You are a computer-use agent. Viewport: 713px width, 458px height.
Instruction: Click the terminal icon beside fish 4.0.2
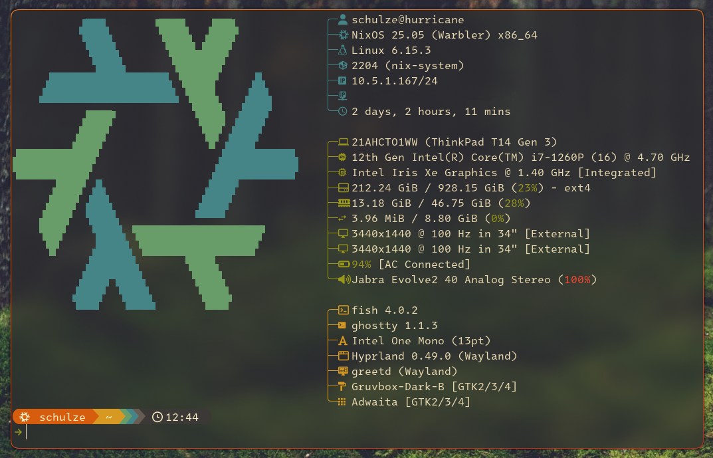341,310
